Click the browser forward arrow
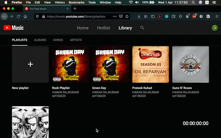Viewport: 221px width, 138px height. click(x=12, y=16)
